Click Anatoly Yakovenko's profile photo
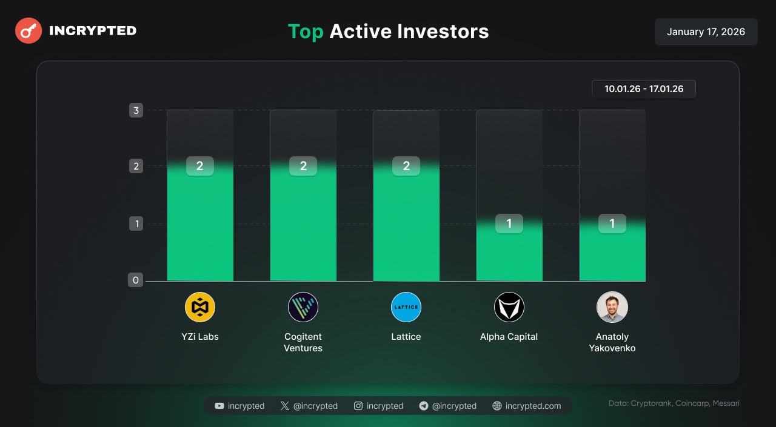The image size is (776, 427). pos(612,307)
